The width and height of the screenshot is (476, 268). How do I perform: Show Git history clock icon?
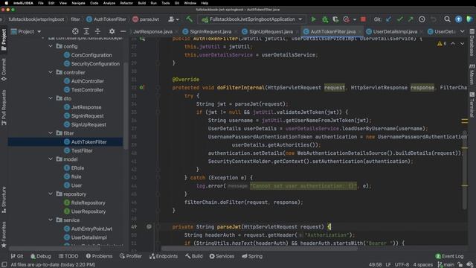[x=422, y=19]
